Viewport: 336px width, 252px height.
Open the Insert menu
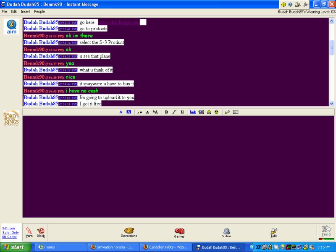(25, 11)
